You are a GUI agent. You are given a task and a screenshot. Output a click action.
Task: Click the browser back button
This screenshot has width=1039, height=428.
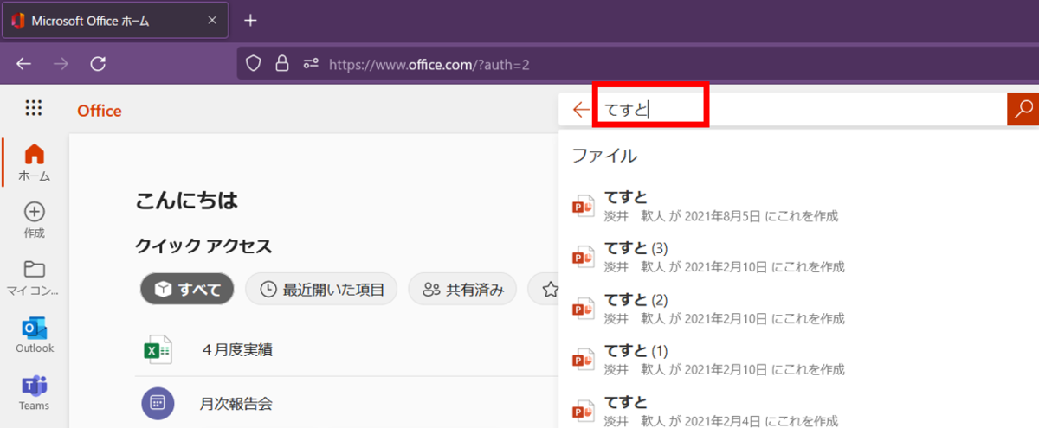[23, 63]
